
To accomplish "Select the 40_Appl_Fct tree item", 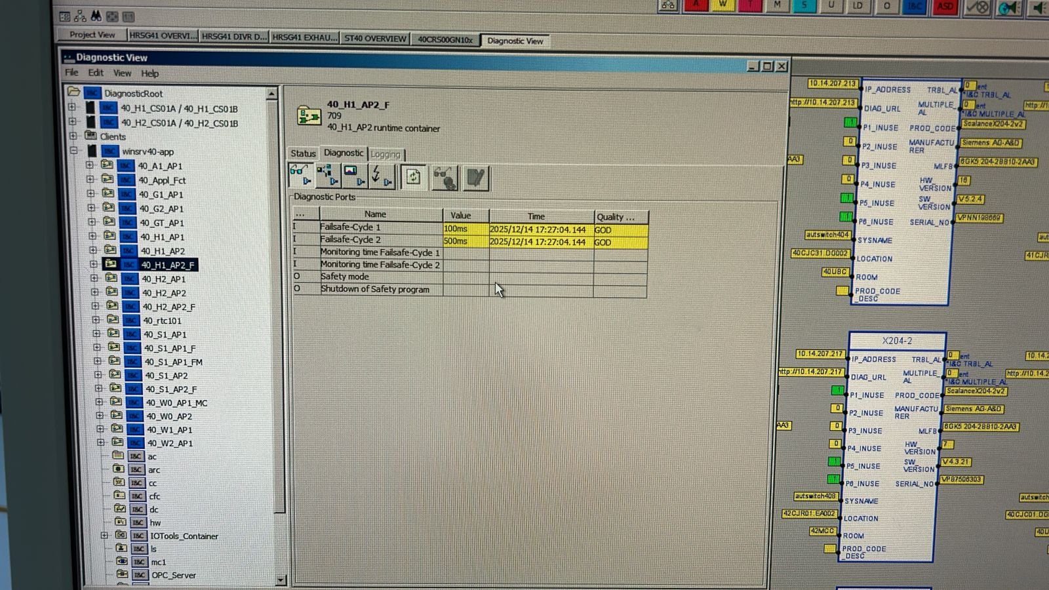I will [x=162, y=180].
